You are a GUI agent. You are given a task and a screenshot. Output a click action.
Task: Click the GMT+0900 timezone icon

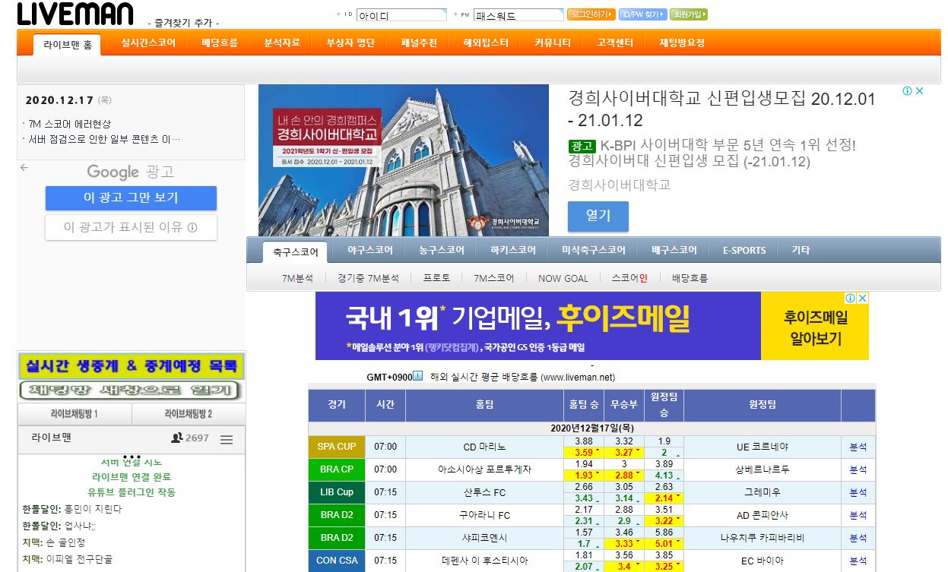(x=417, y=376)
